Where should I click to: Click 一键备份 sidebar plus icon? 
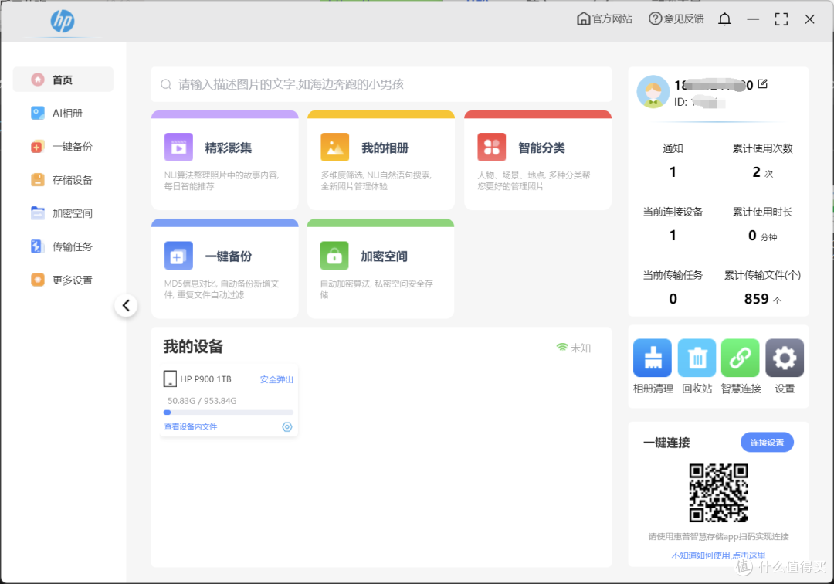[37, 147]
